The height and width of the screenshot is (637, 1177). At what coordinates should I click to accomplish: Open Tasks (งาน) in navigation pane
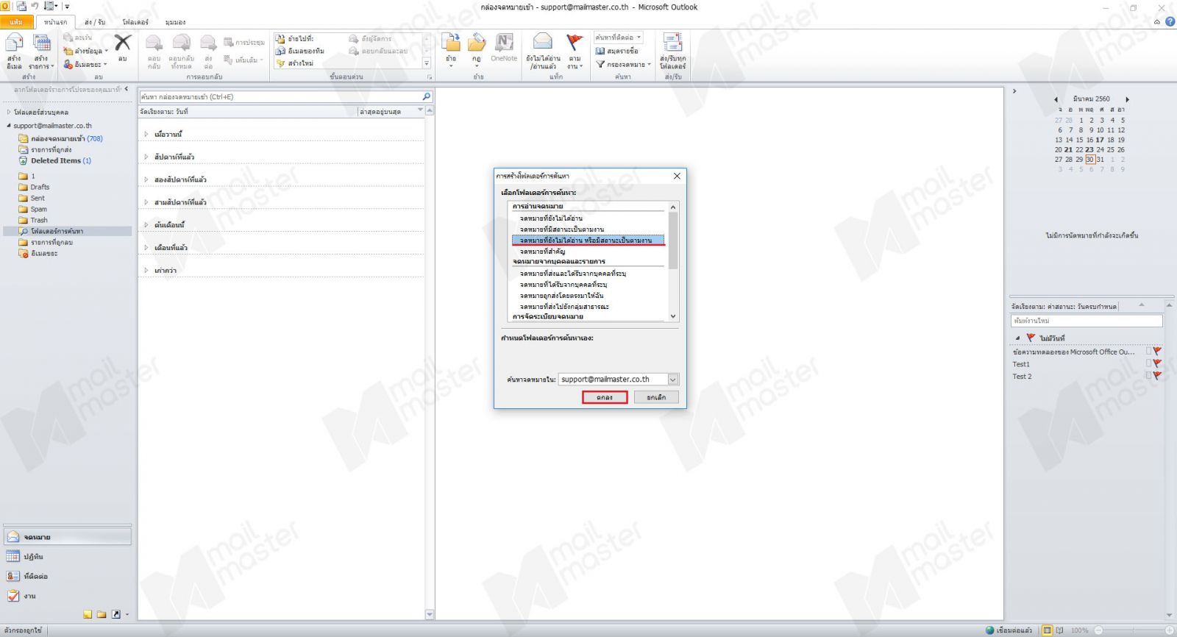[x=68, y=597]
